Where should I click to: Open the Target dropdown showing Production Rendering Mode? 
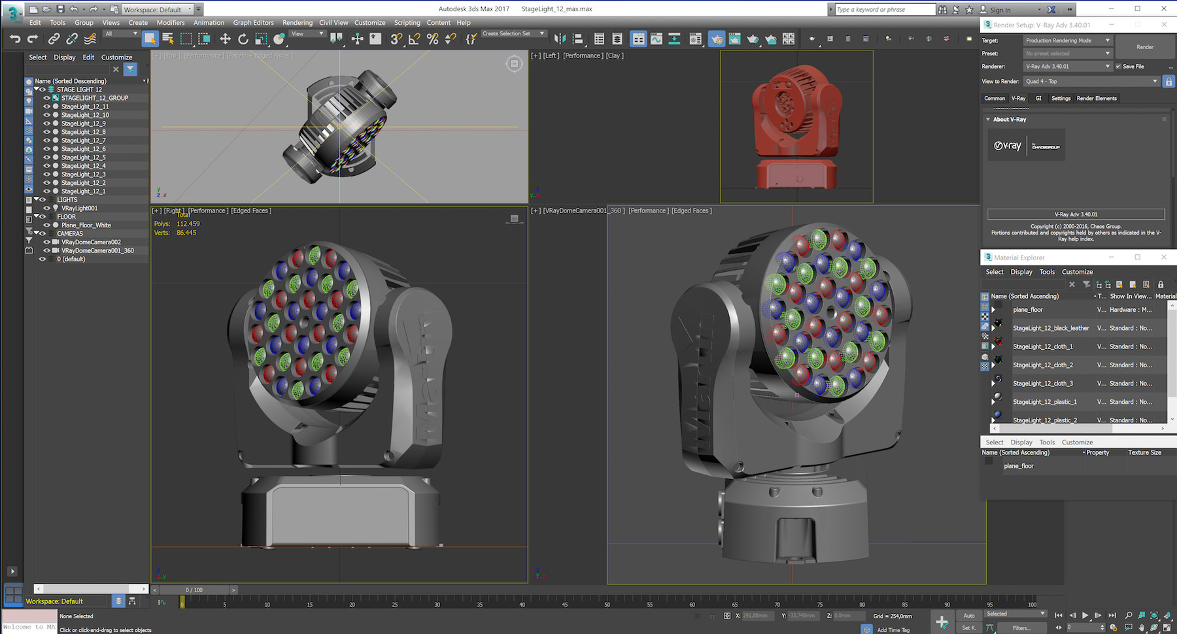(1106, 41)
